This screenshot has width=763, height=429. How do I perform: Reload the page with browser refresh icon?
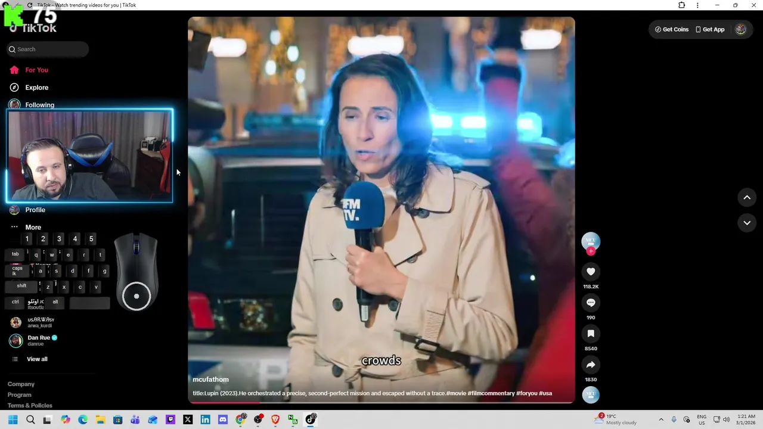coord(30,5)
